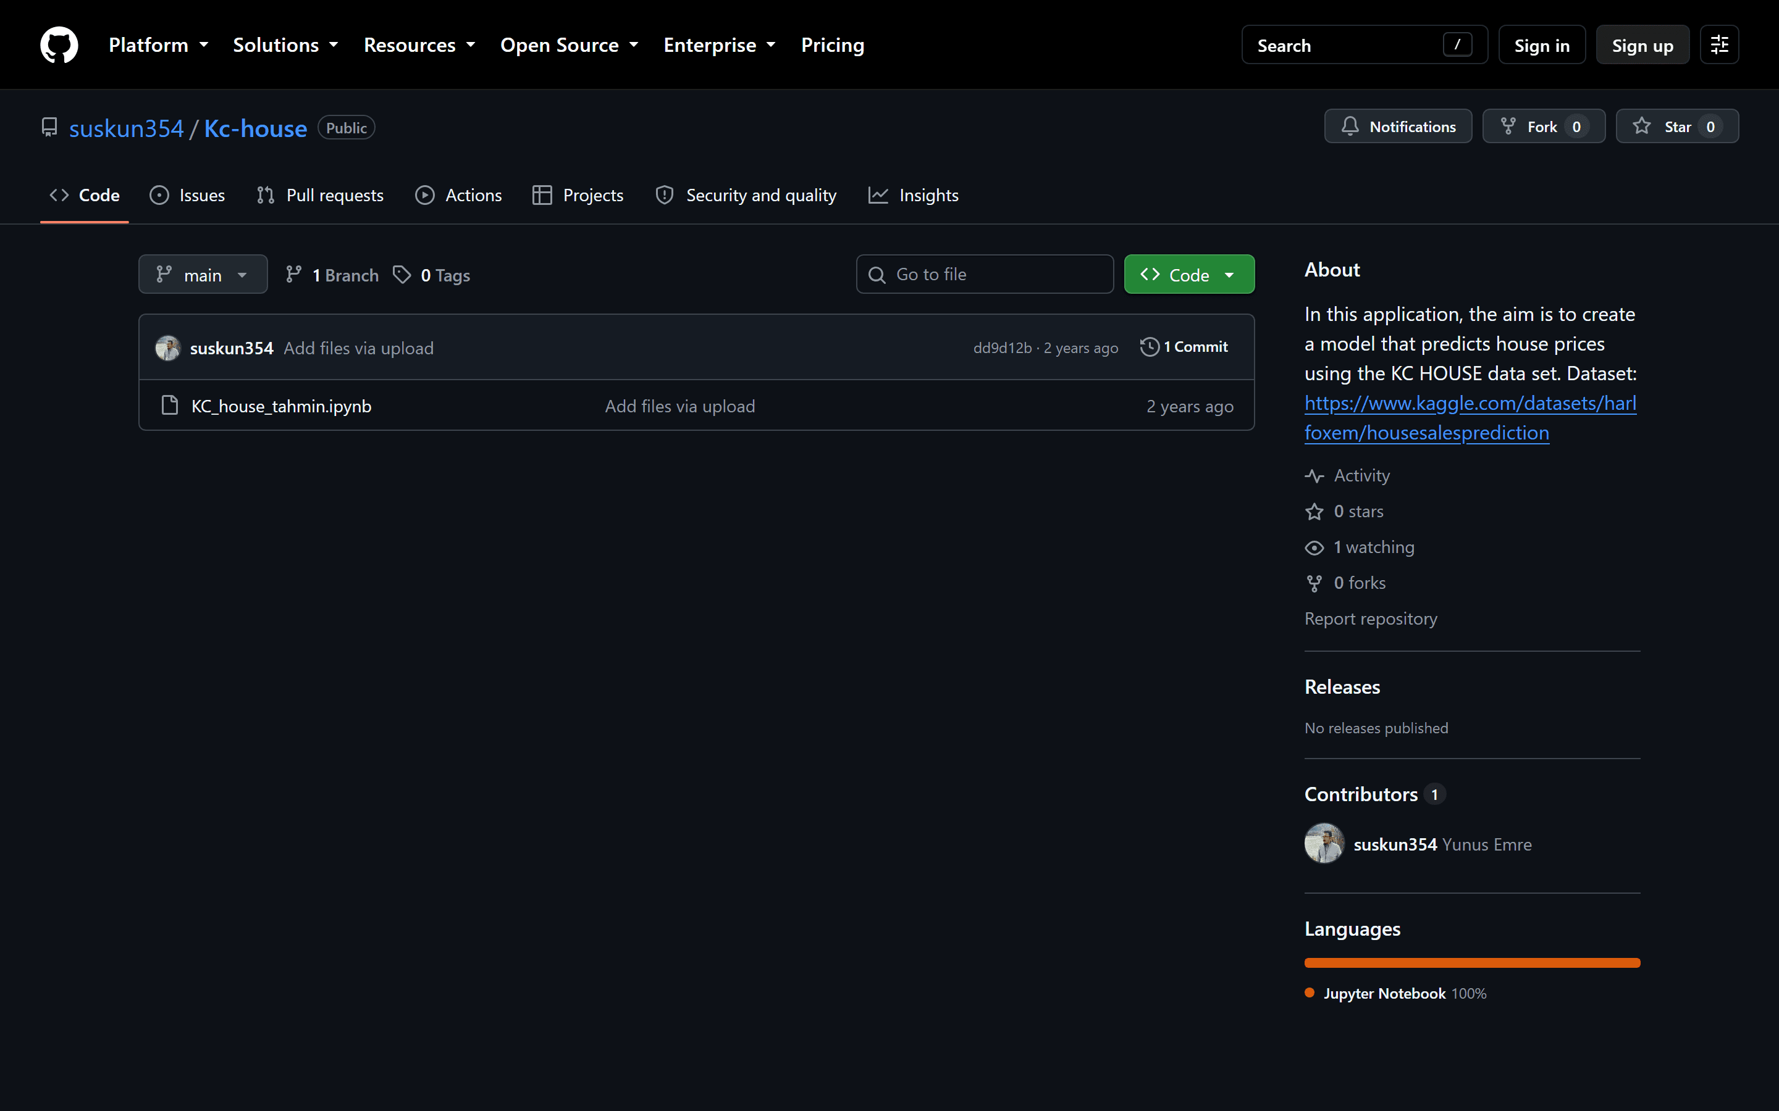Open the main branch selector dropdown
The height and width of the screenshot is (1111, 1779).
coord(203,275)
